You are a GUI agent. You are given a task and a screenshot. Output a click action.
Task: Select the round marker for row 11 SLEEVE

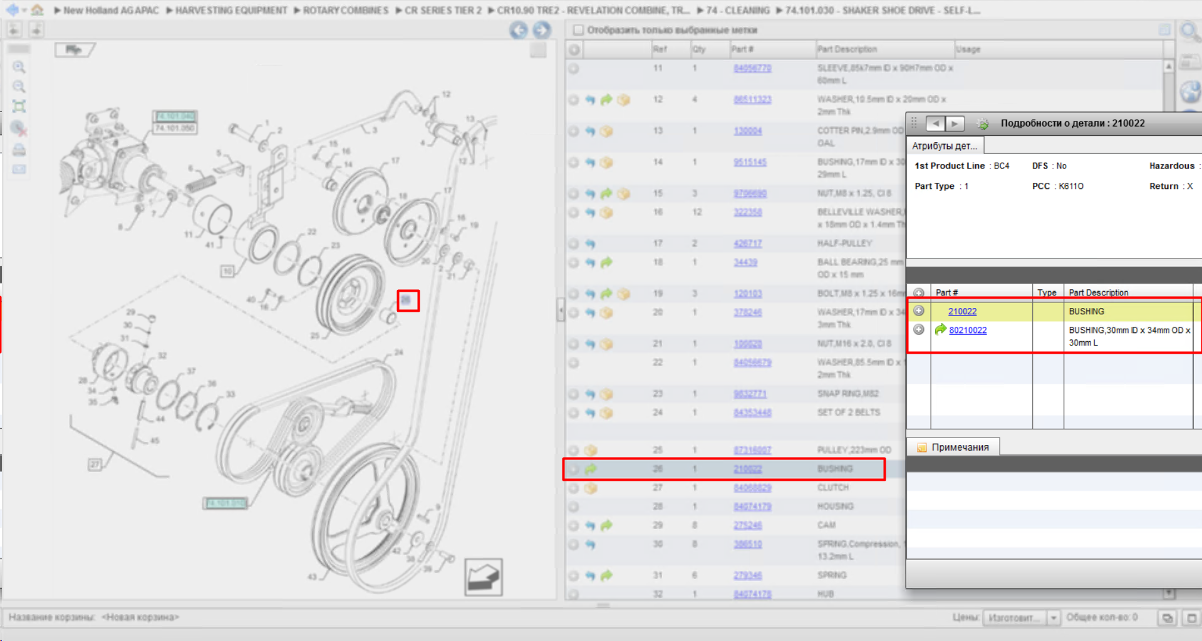point(574,68)
